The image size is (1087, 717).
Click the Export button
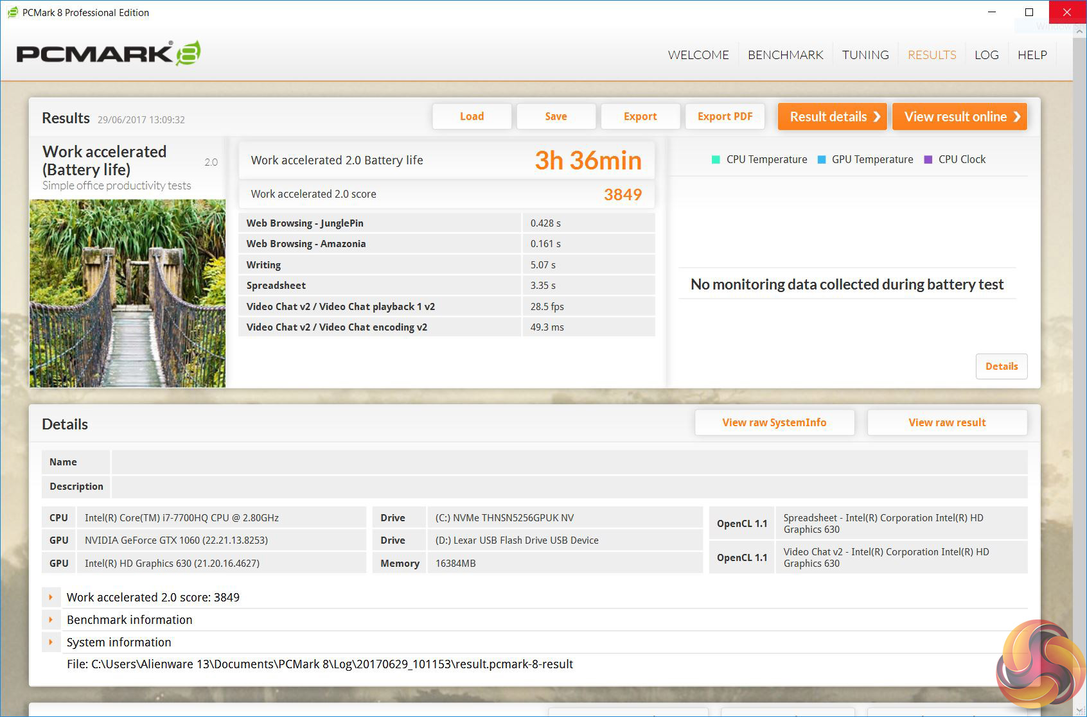[x=640, y=116]
